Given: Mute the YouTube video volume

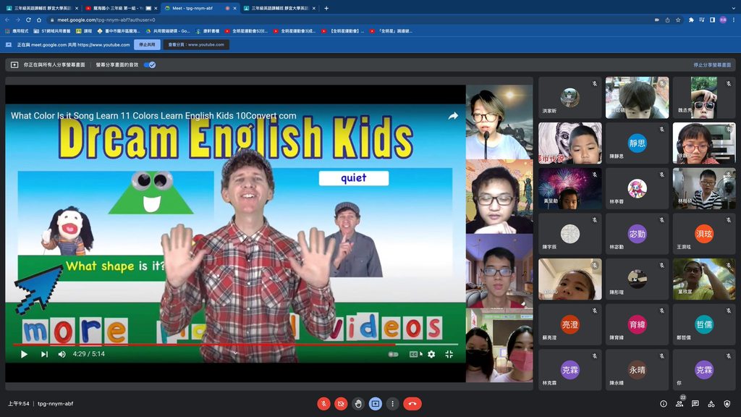Looking at the screenshot, I should click(x=62, y=354).
